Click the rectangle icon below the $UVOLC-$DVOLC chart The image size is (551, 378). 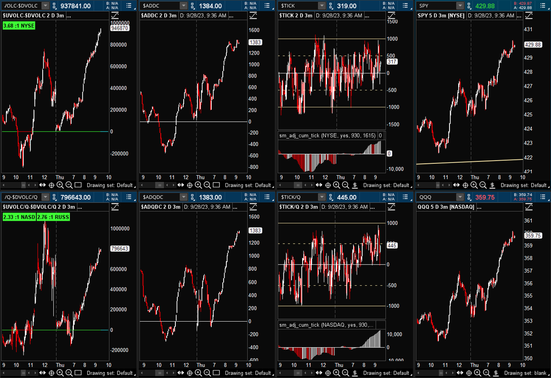coord(78,185)
